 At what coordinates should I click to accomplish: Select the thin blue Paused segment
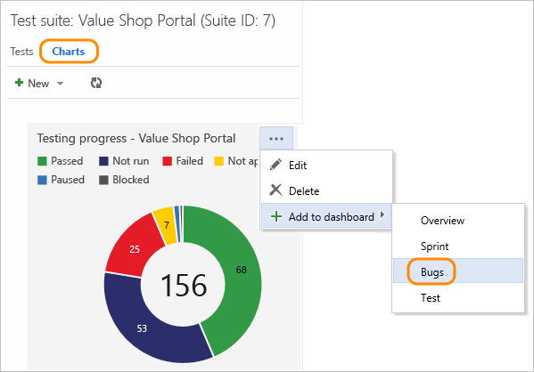177,223
